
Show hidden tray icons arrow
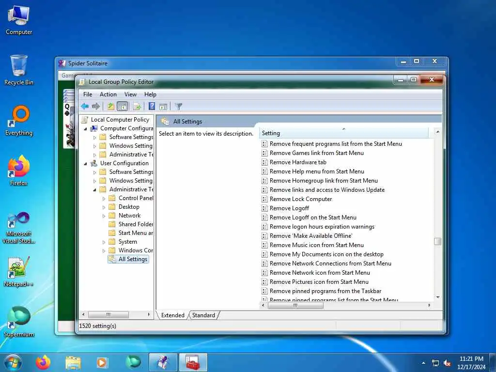click(423, 363)
